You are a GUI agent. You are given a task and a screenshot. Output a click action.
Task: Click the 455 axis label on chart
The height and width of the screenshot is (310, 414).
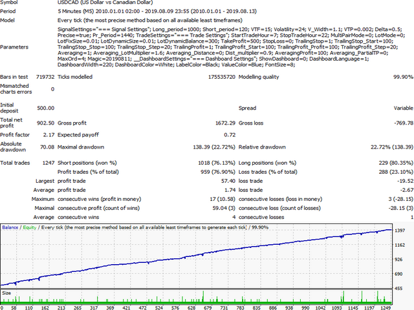point(398,289)
